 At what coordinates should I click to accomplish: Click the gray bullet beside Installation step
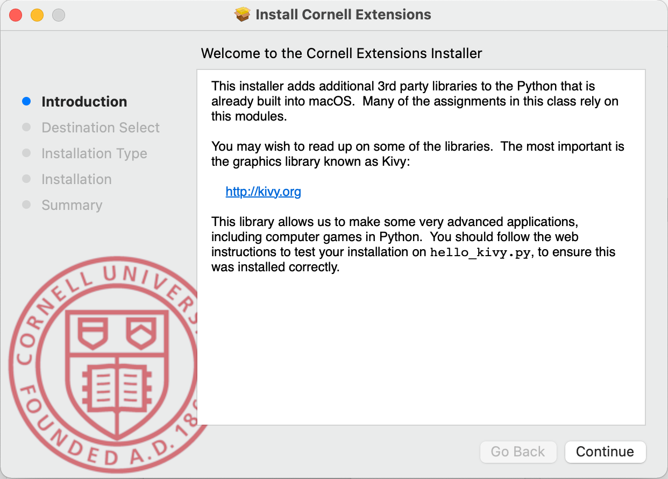pyautogui.click(x=26, y=179)
